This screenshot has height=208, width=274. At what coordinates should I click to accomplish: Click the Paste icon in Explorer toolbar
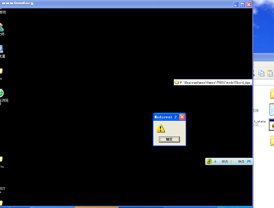270,73
